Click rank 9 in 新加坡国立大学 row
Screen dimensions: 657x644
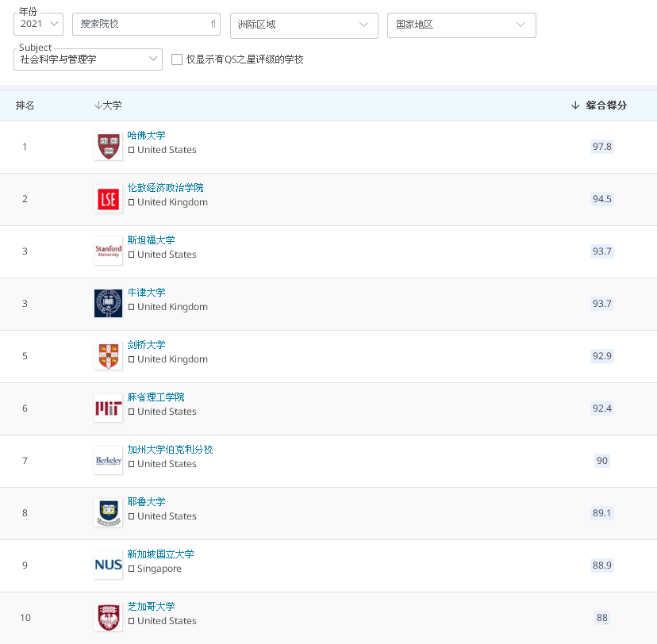coord(25,565)
